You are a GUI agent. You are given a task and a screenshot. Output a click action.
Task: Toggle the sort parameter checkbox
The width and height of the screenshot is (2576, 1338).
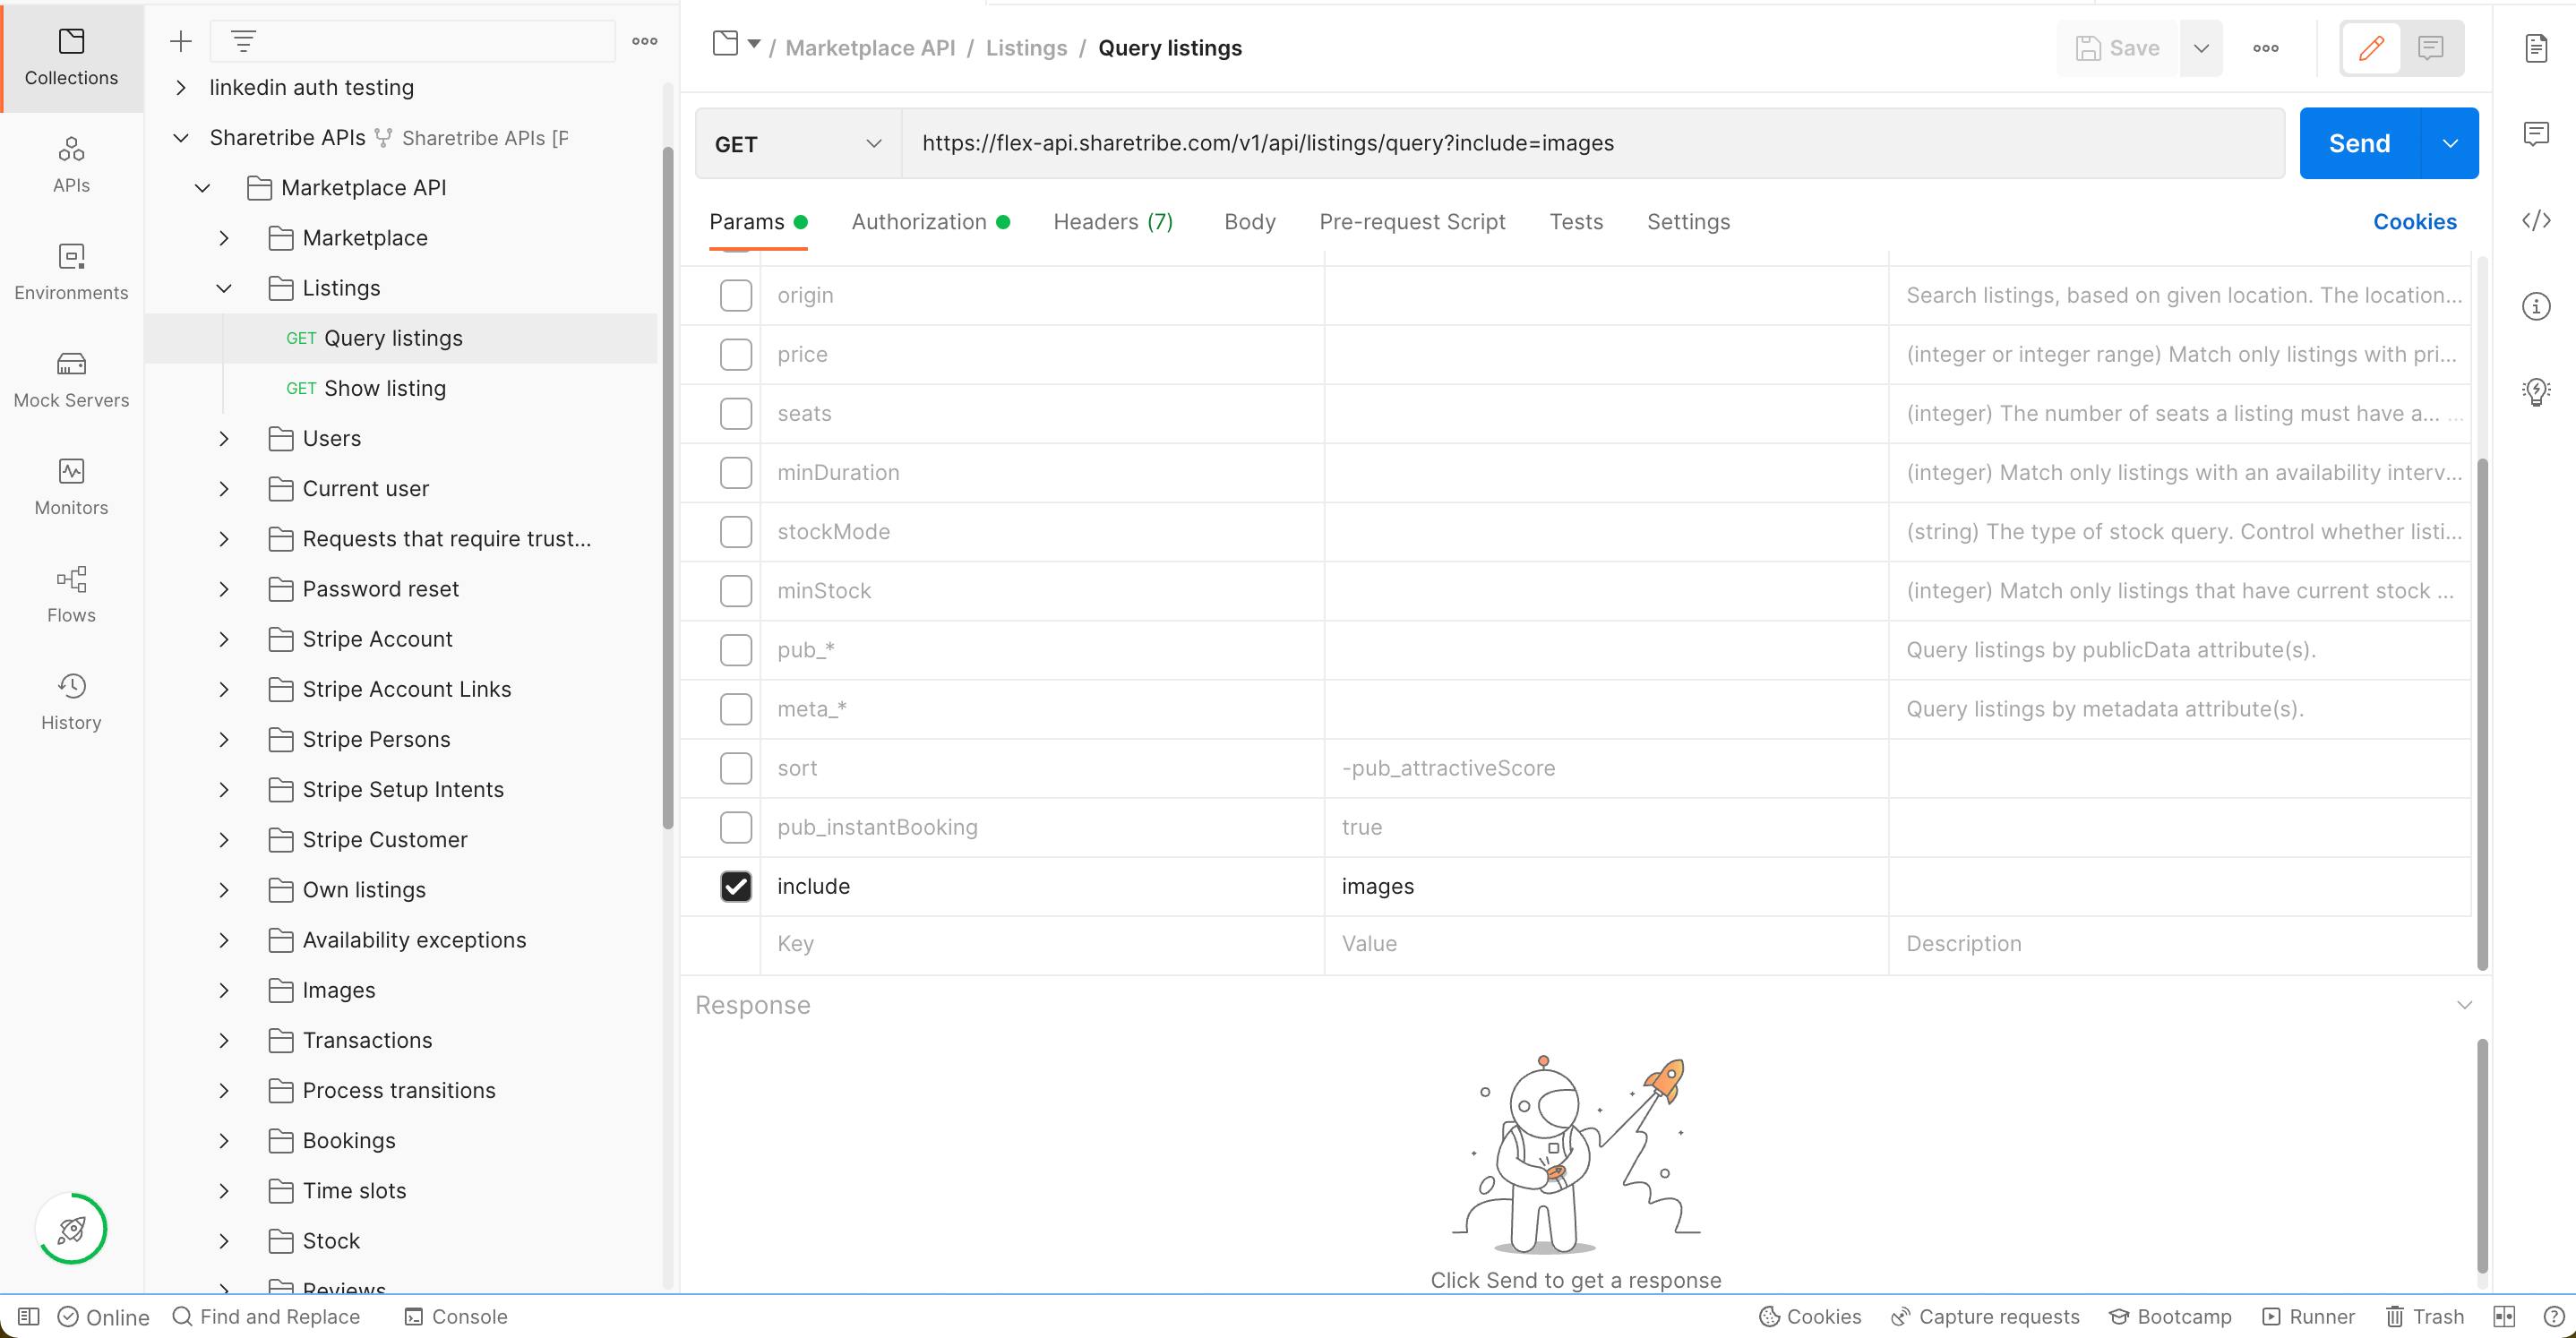tap(736, 767)
